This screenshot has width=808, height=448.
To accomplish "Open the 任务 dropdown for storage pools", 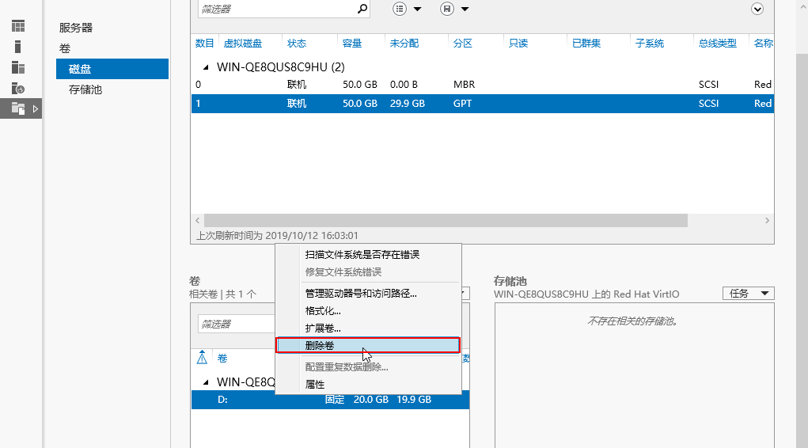I will [x=748, y=293].
